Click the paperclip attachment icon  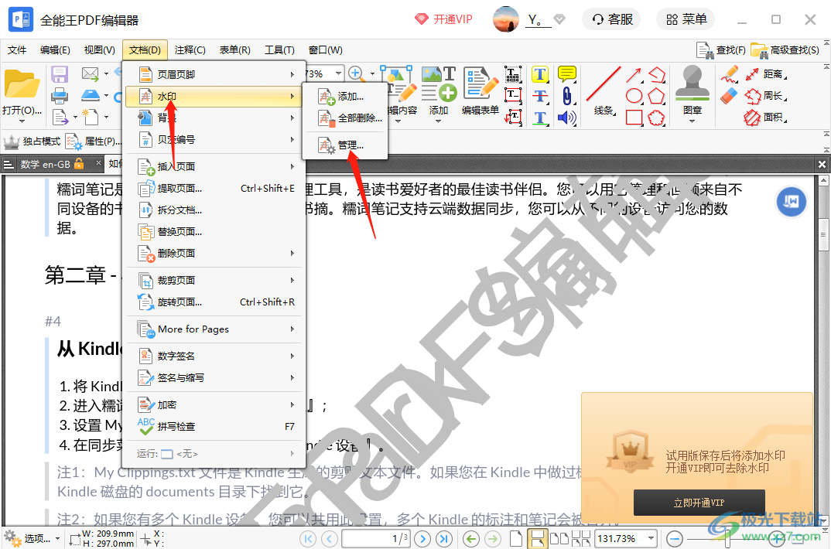point(567,96)
